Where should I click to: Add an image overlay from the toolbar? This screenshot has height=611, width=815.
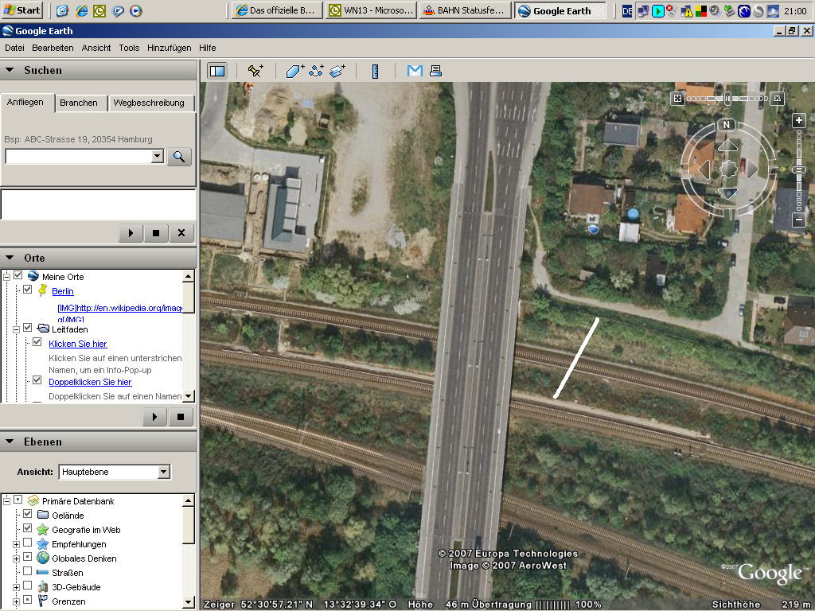pyautogui.click(x=337, y=71)
